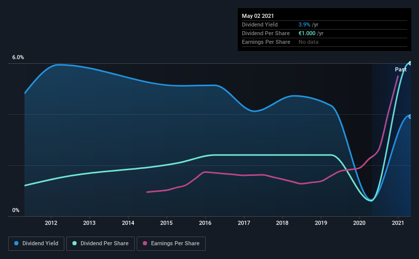Click the May 02 2021 tooltip date
The height and width of the screenshot is (259, 419).
point(258,16)
